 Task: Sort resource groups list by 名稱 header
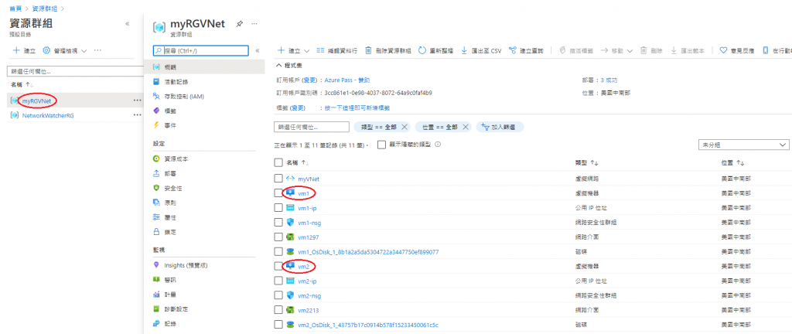pyautogui.click(x=22, y=85)
